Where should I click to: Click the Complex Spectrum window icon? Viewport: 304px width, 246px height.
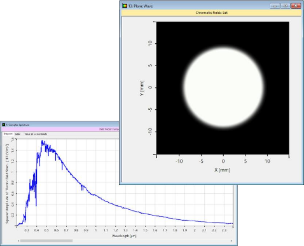[x=4, y=125]
